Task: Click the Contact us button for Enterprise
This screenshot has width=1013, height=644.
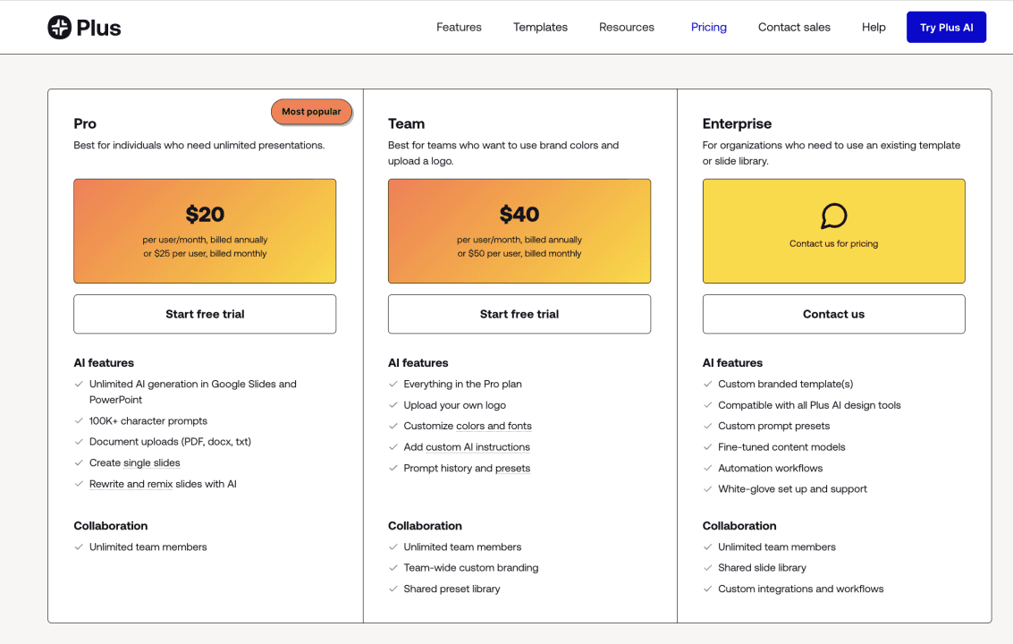Action: point(833,314)
